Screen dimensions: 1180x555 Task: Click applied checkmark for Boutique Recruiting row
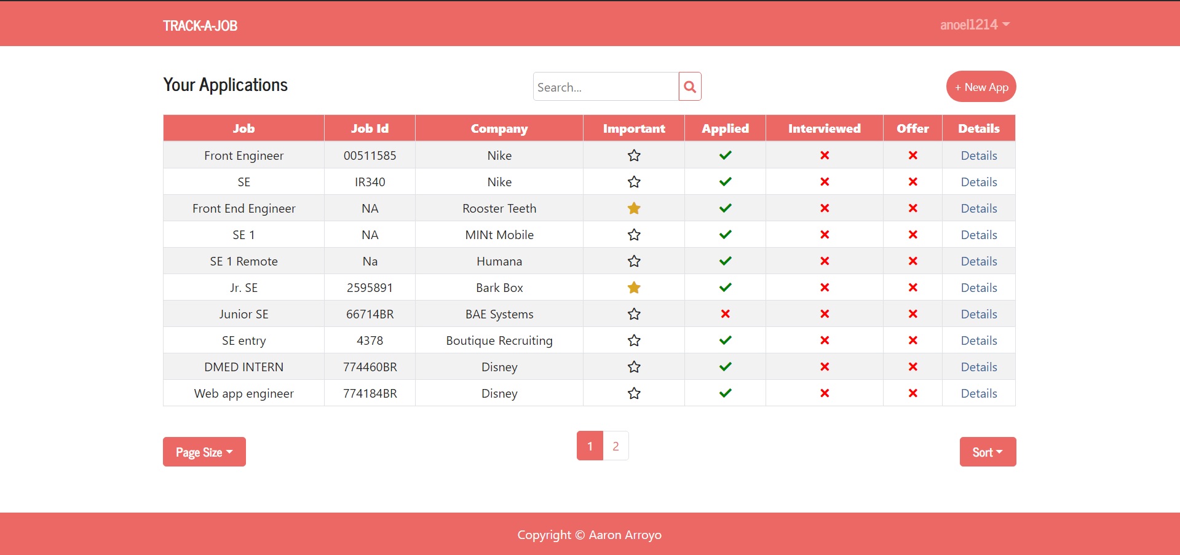[x=726, y=340]
